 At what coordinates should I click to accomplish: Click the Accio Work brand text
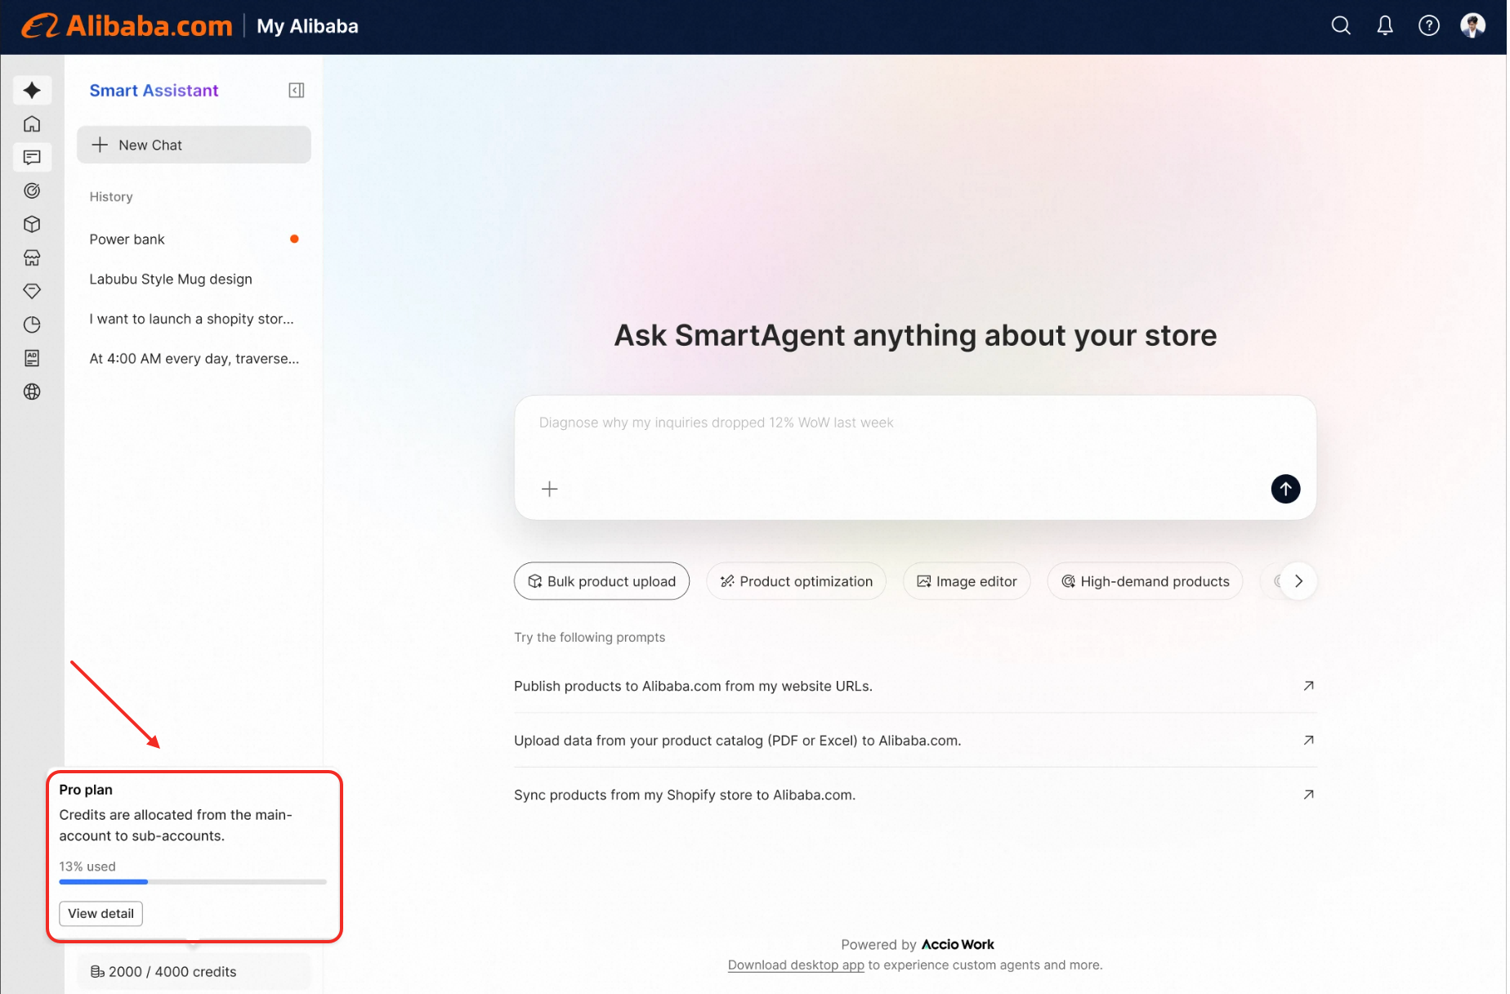click(958, 944)
